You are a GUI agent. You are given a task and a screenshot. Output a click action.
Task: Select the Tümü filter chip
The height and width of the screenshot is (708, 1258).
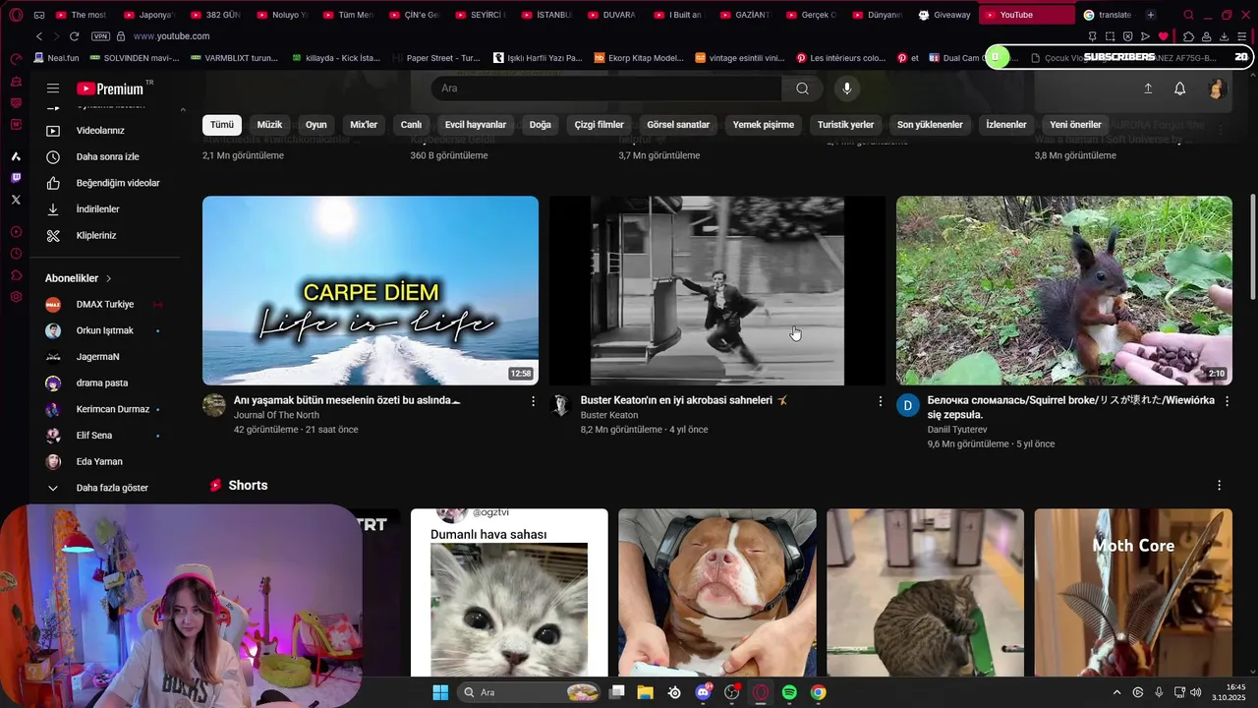coord(222,125)
